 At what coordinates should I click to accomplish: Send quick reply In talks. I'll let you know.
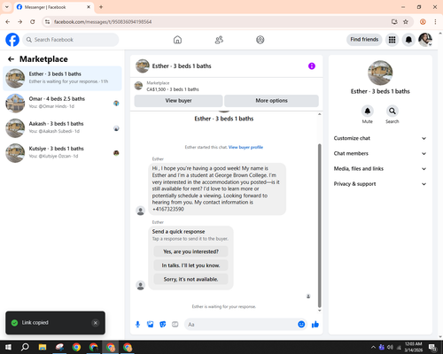click(190, 265)
